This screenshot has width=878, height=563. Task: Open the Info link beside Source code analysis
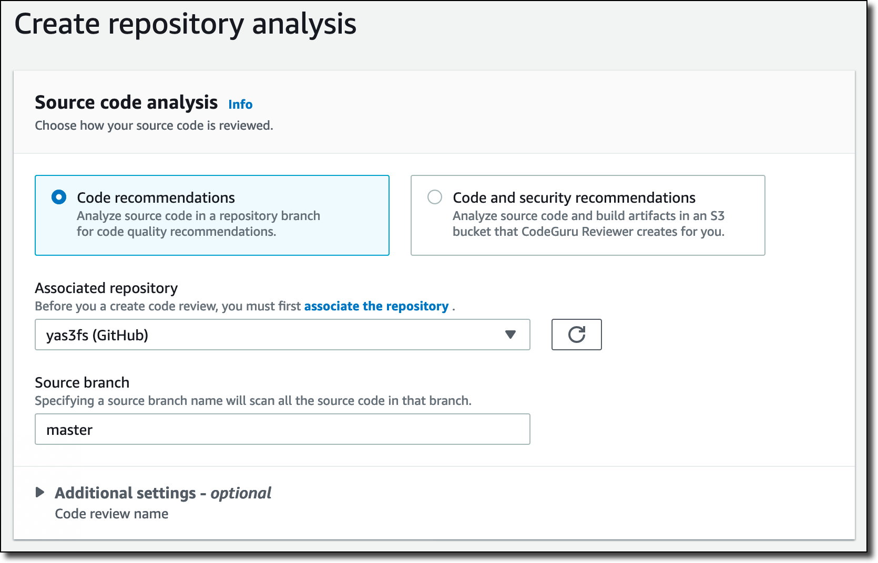(x=240, y=105)
